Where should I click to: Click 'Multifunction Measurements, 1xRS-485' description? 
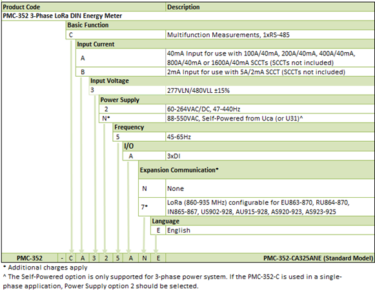[228, 35]
